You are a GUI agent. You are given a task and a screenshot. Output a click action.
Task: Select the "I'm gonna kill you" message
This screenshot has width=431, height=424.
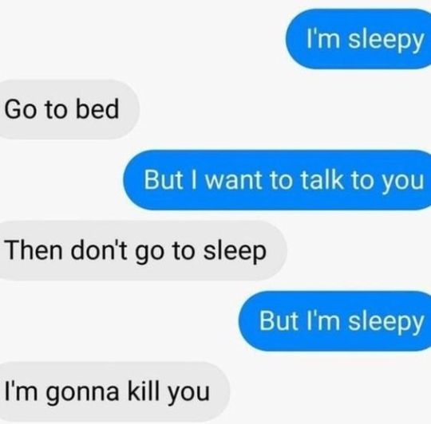click(115, 391)
